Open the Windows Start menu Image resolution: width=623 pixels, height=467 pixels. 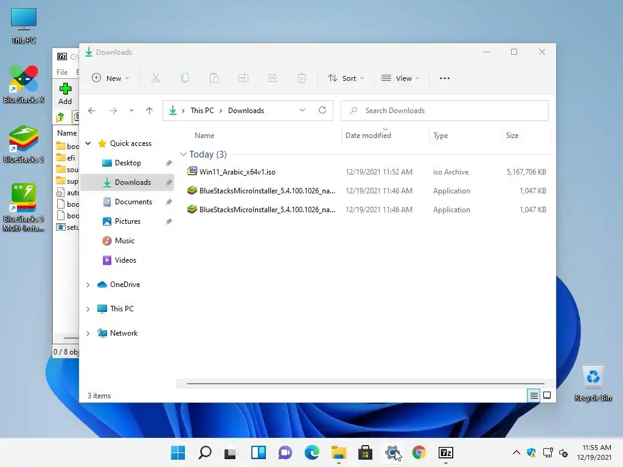pyautogui.click(x=178, y=452)
